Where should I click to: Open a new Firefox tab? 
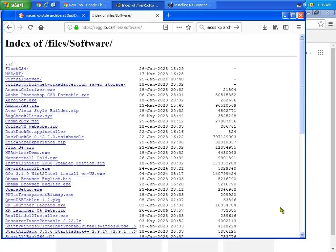point(169,15)
